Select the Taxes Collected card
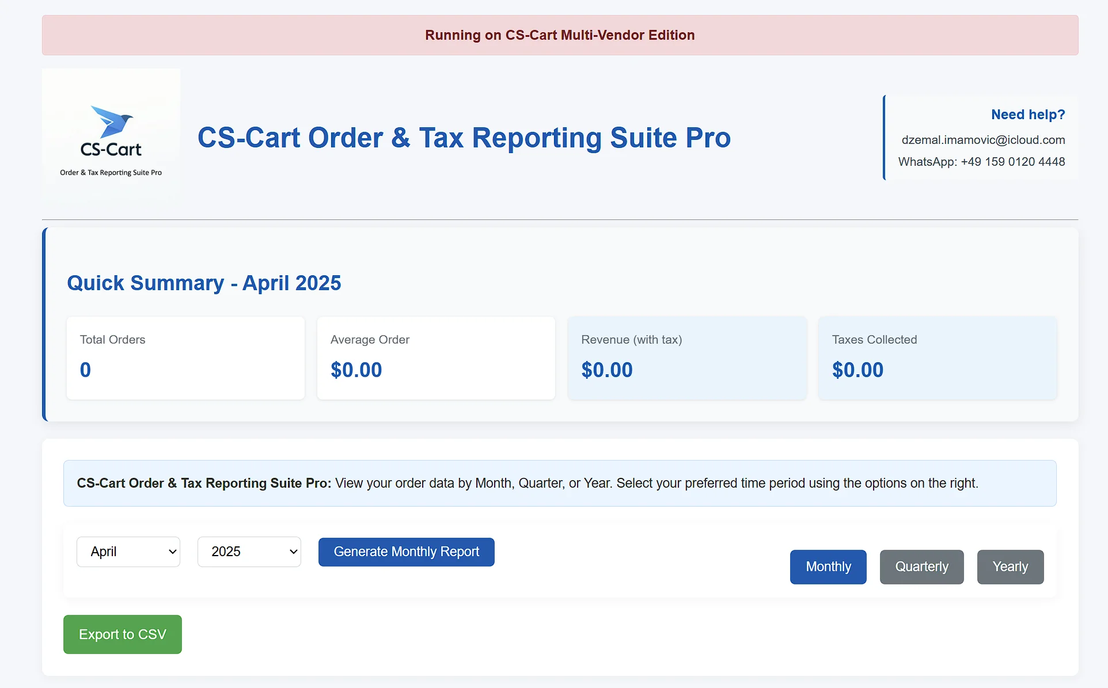 click(x=937, y=358)
